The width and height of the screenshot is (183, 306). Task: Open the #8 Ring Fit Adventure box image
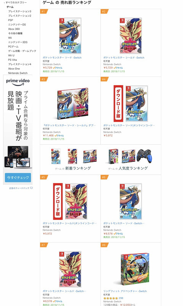[135, 269]
